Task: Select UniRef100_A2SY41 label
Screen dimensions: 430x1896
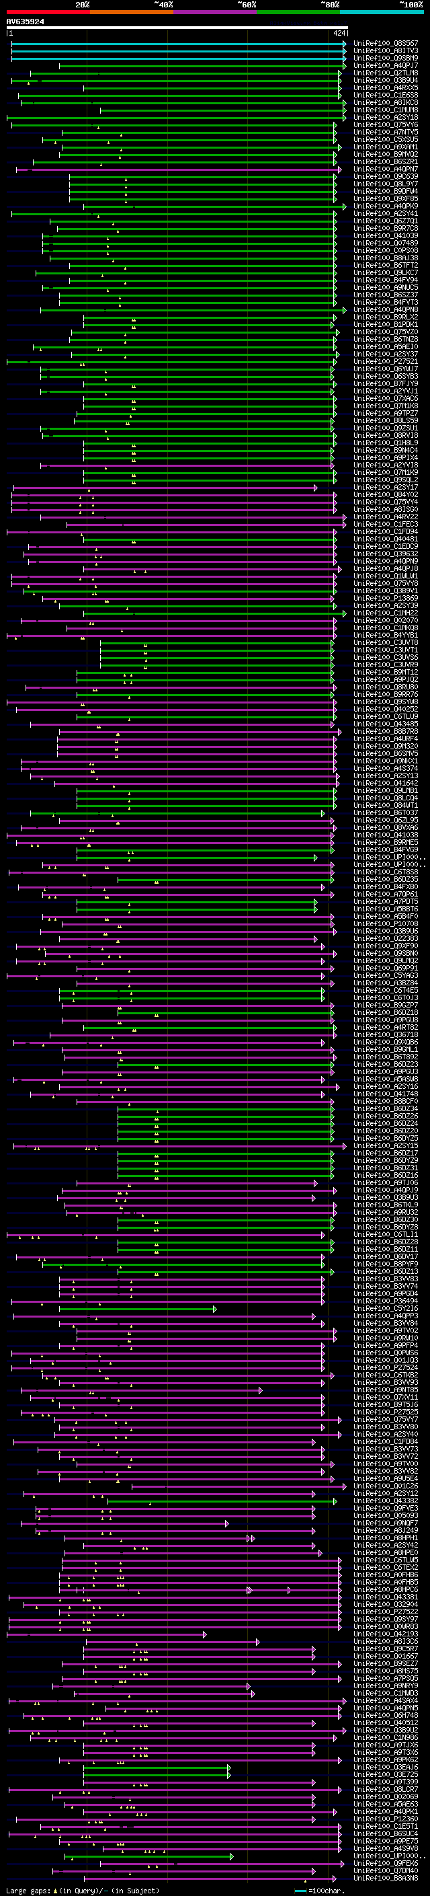Action: [x=386, y=214]
